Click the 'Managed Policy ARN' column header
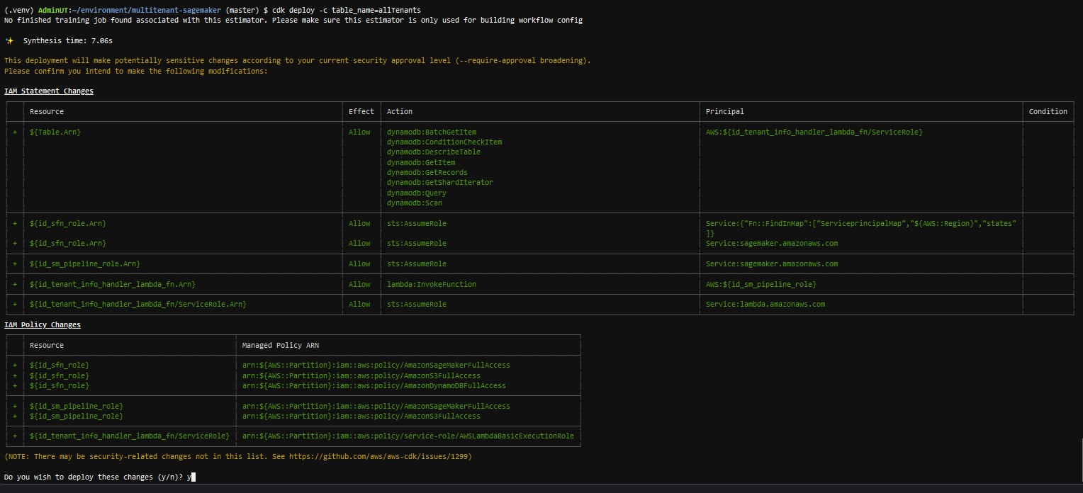Viewport: 1083px width, 493px height. pyautogui.click(x=281, y=346)
